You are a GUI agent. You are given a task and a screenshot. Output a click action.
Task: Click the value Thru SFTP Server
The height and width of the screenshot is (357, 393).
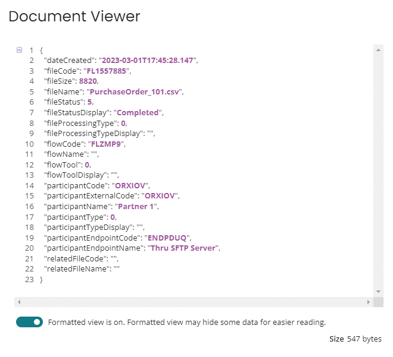point(183,248)
